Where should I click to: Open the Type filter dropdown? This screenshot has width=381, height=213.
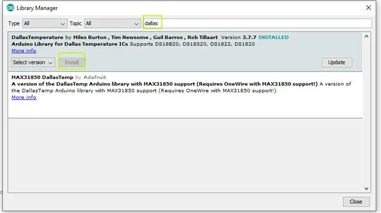tap(45, 23)
